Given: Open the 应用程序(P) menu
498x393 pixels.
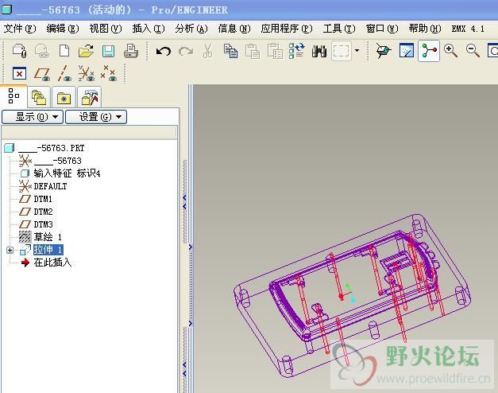Looking at the screenshot, I should click(x=287, y=29).
